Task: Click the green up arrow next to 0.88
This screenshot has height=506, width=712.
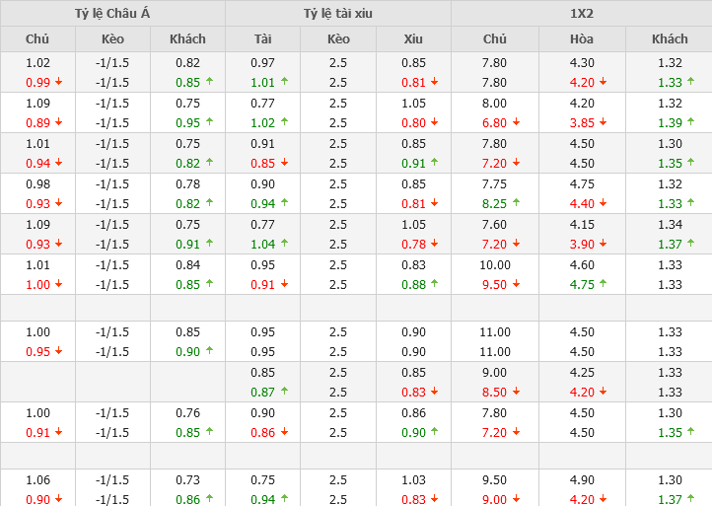Action: (x=435, y=285)
